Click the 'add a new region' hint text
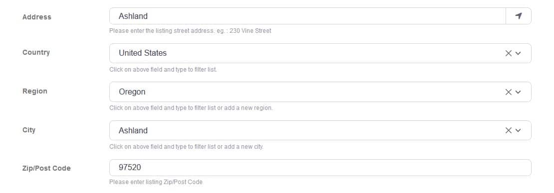554x193 pixels. (191, 108)
